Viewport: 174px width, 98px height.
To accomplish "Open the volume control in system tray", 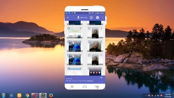I will pos(158,96).
